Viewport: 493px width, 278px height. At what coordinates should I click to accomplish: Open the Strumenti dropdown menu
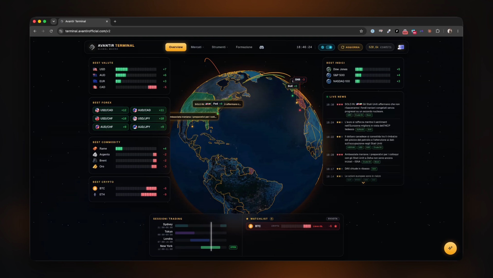pyautogui.click(x=219, y=47)
